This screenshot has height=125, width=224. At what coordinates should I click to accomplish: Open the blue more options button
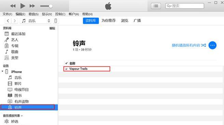click(x=212, y=45)
